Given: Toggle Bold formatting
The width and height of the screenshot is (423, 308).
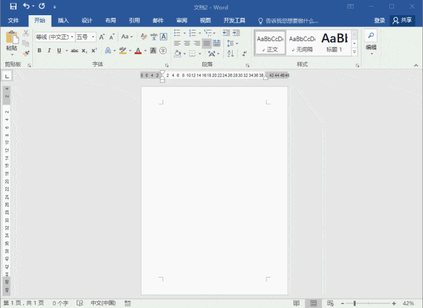Looking at the screenshot, I should [x=40, y=50].
